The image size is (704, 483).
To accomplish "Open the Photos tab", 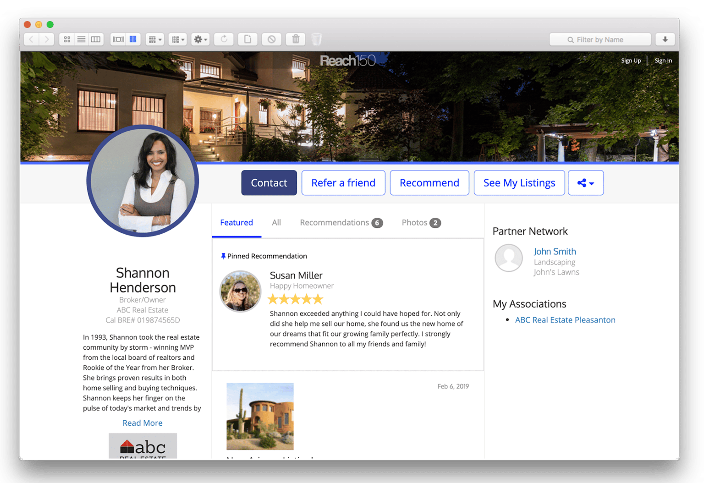I will point(414,223).
